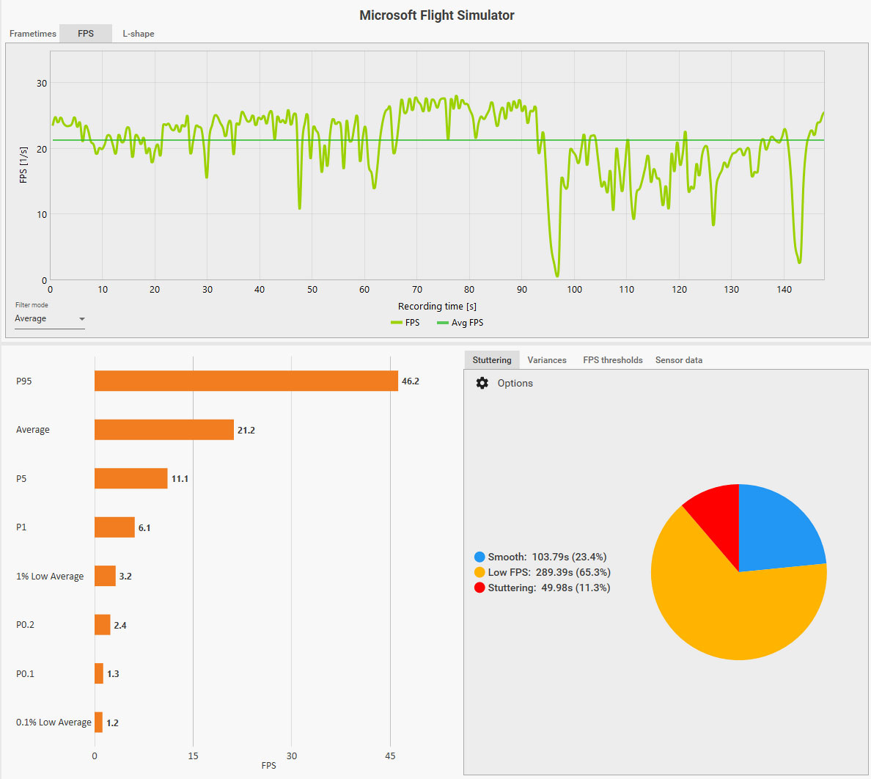Select the FPS chart tab
871x779 pixels.
point(86,33)
